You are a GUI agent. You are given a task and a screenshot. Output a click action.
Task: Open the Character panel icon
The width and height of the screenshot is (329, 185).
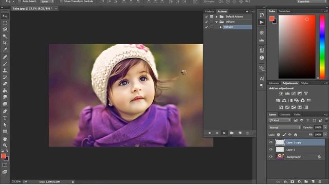point(262,79)
